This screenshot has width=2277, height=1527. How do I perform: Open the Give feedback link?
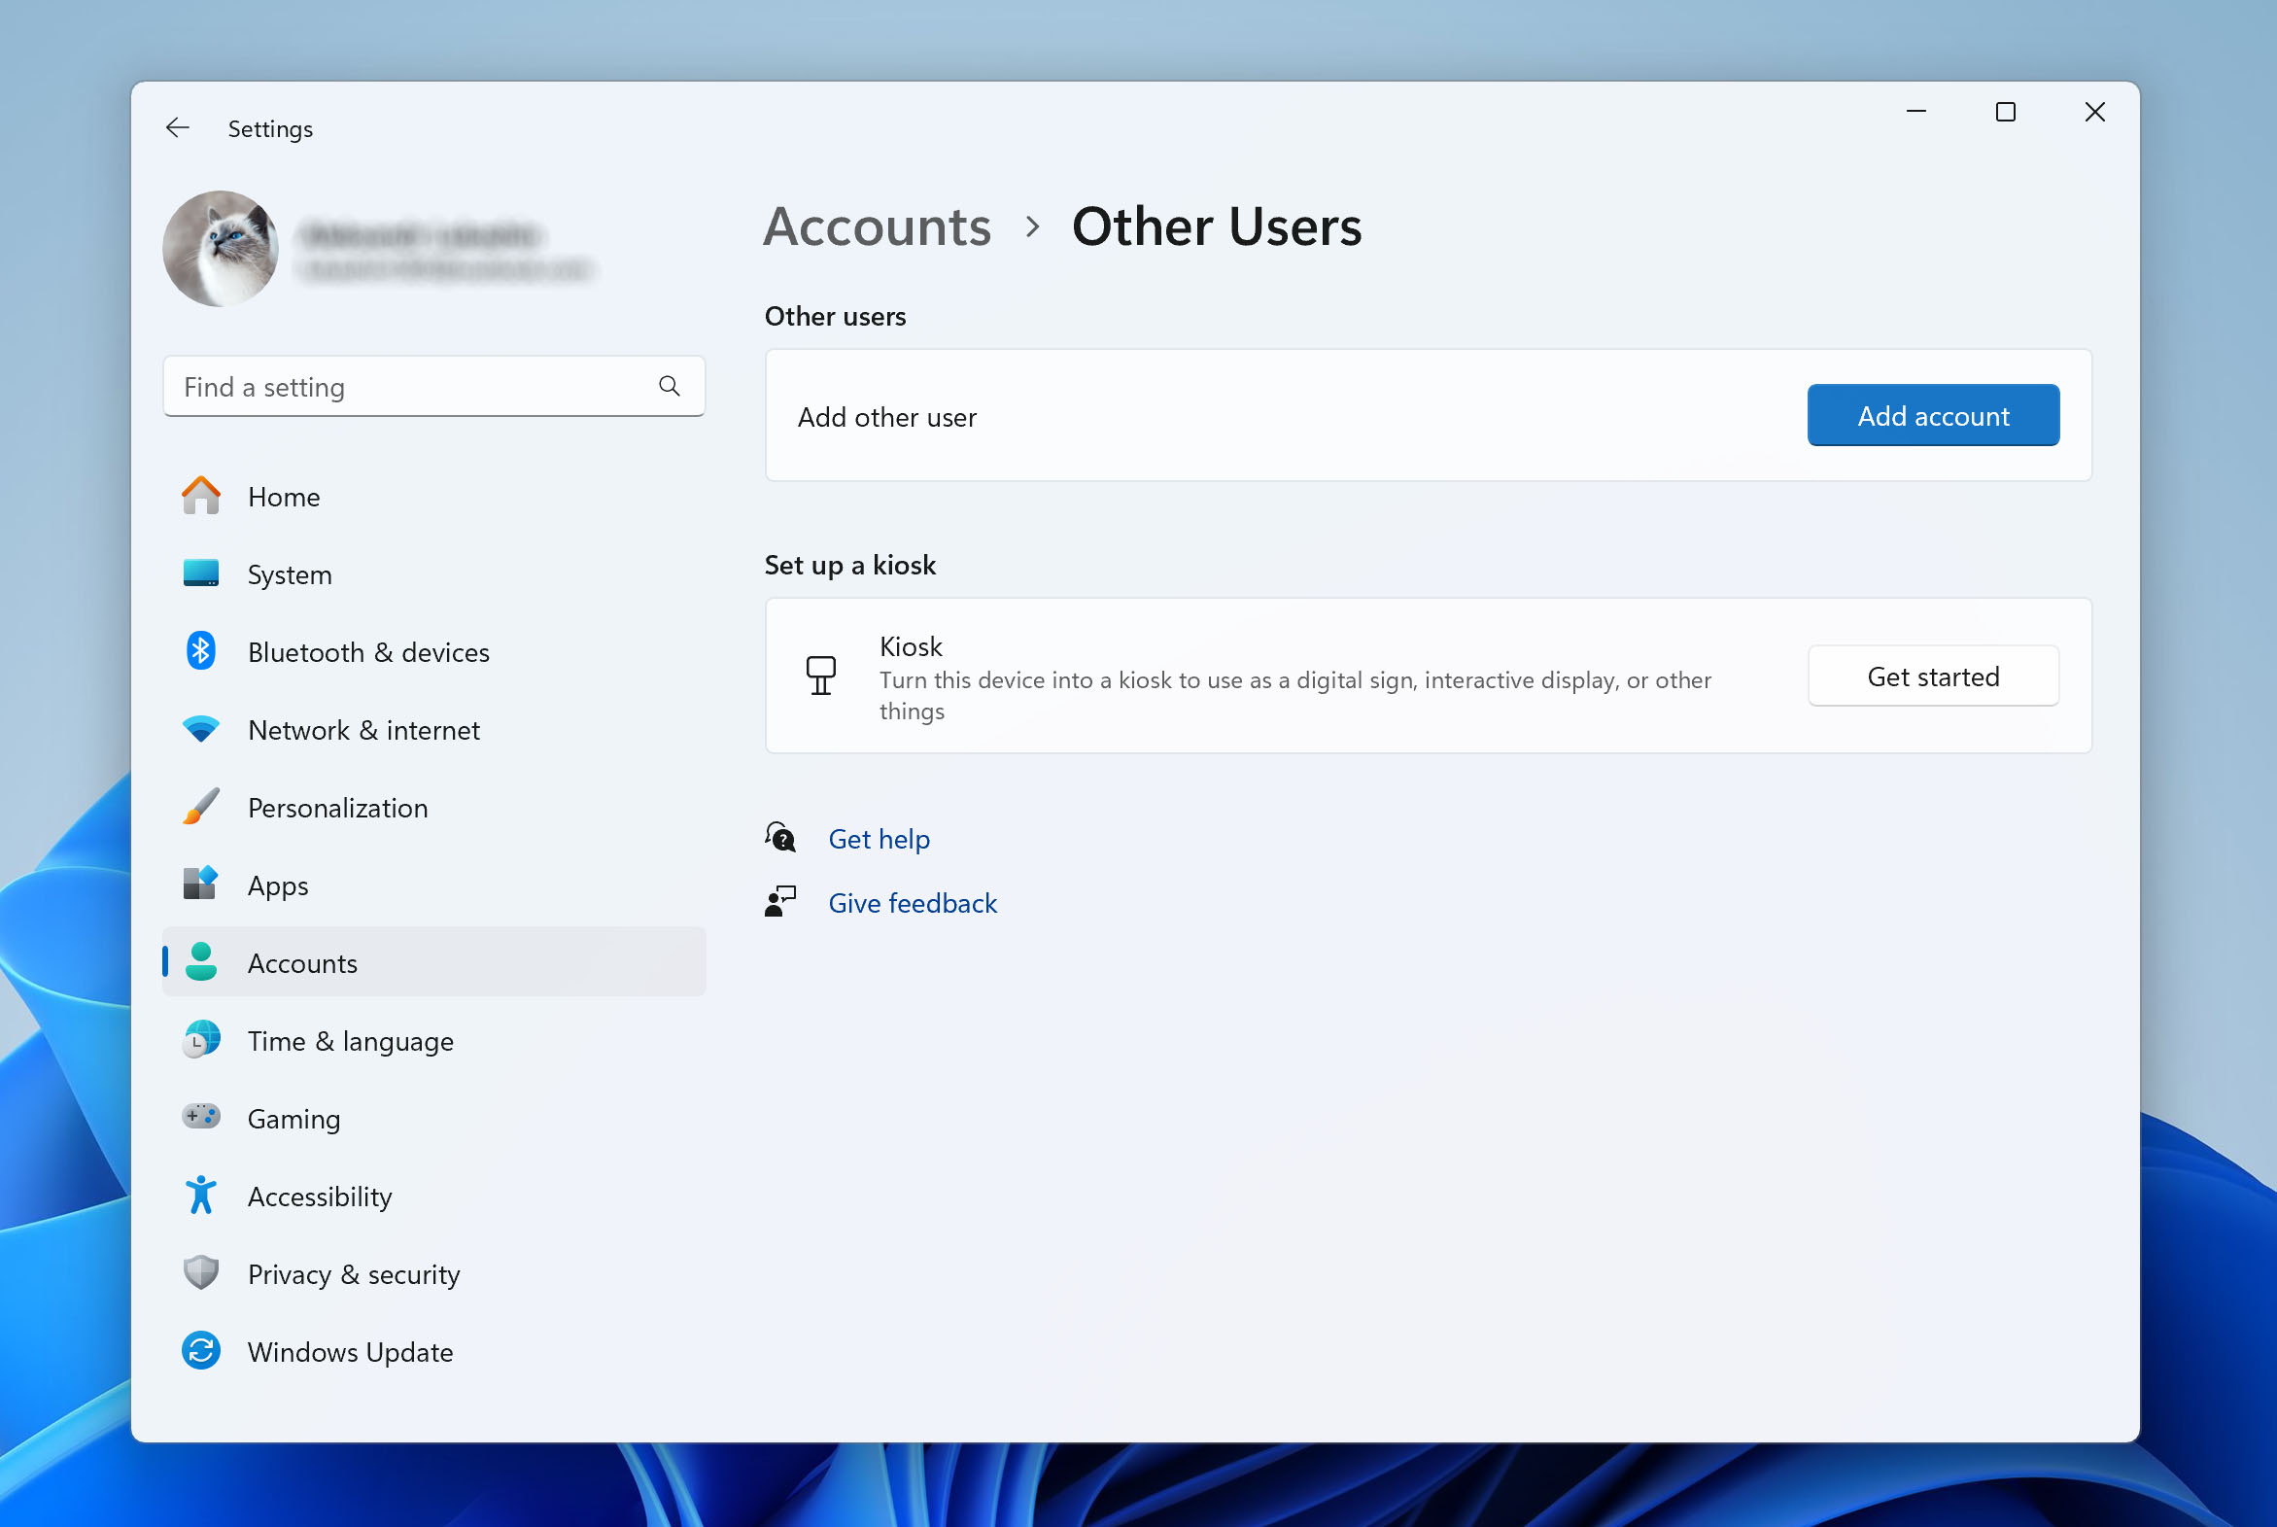[x=913, y=903]
